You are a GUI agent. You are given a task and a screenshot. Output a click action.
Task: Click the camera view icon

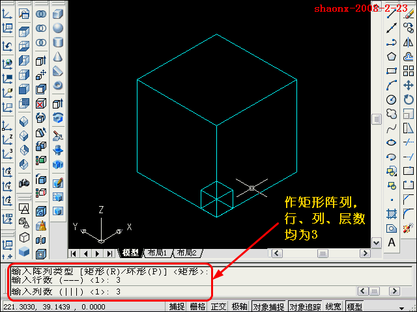click(x=24, y=183)
